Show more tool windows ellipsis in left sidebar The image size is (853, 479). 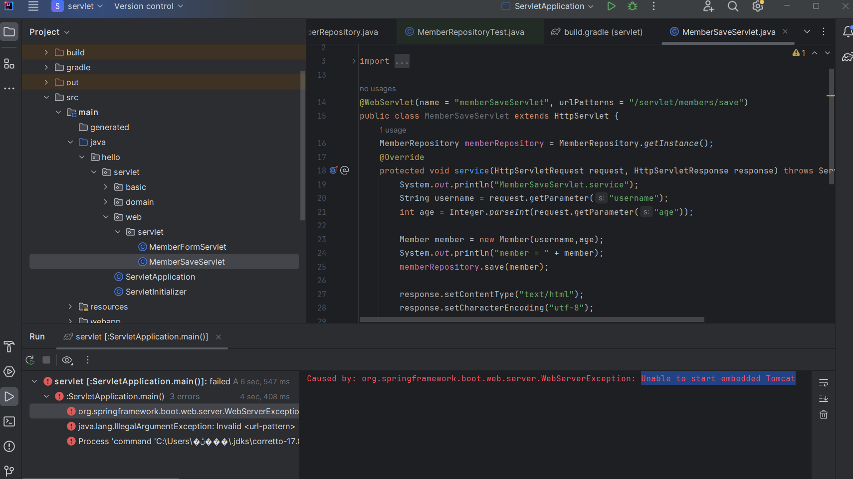[x=9, y=89]
